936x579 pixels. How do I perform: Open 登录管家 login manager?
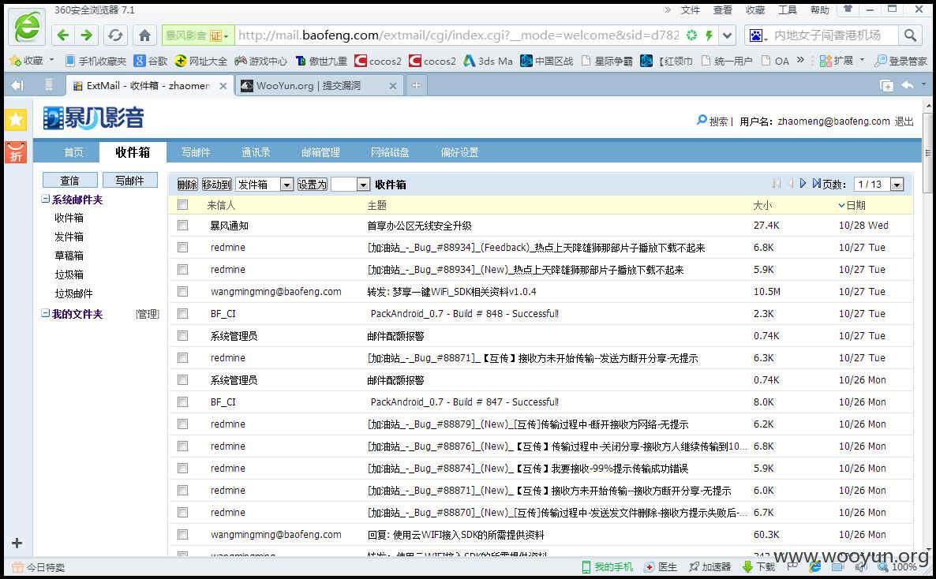(900, 61)
